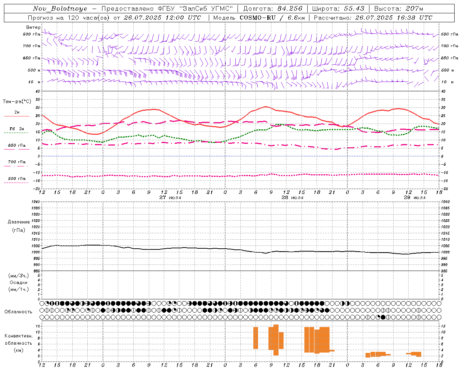Click the '28 июля' date label
460x368 pixels.
tap(293, 198)
